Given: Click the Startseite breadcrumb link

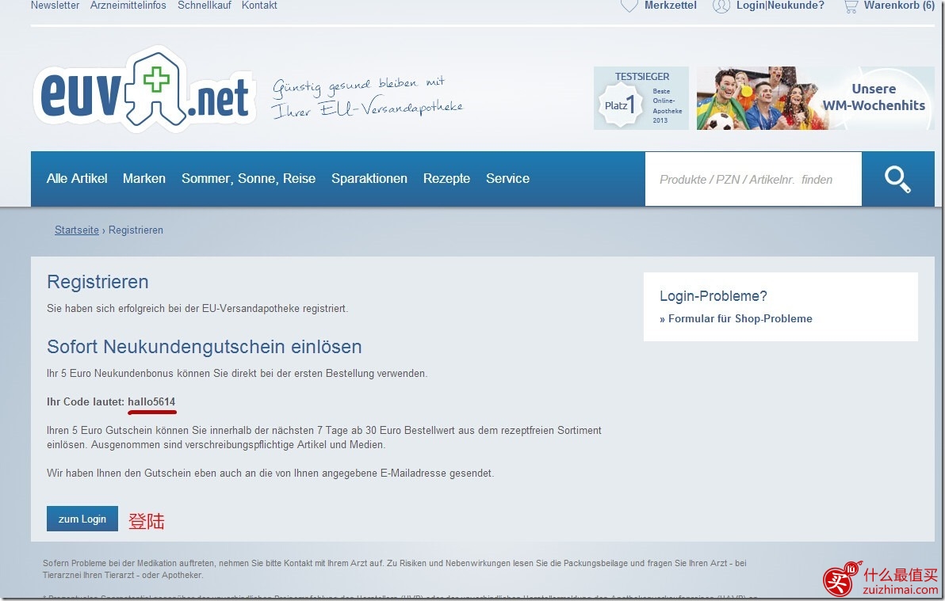Looking at the screenshot, I should coord(77,230).
